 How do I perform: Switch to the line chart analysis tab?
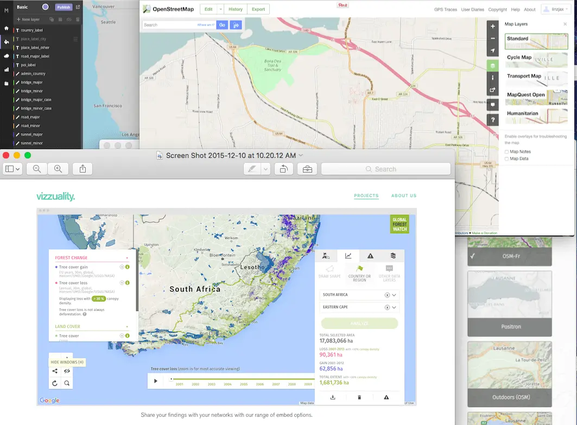(348, 256)
